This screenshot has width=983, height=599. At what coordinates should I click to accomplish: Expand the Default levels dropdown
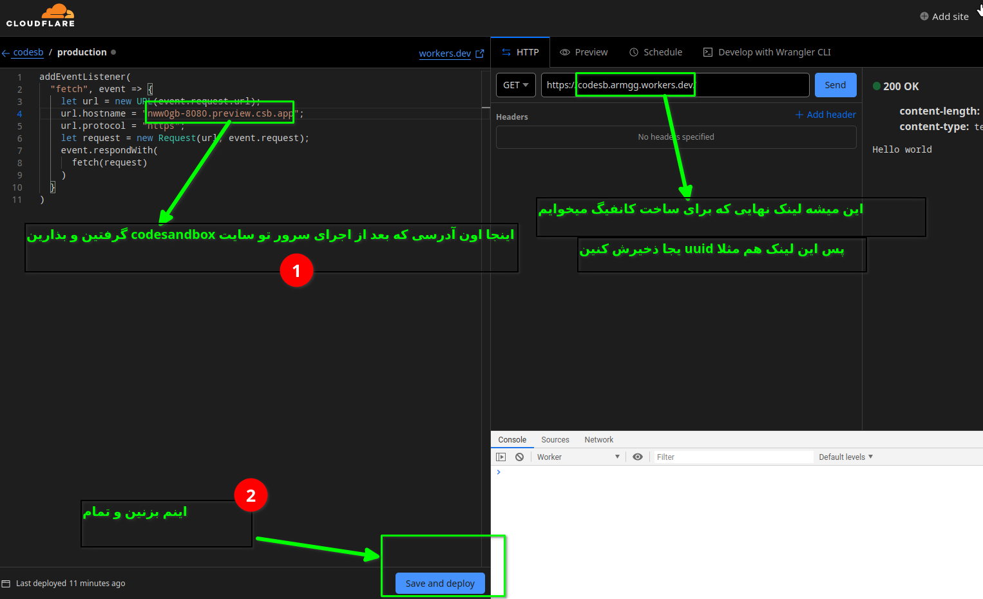(846, 457)
